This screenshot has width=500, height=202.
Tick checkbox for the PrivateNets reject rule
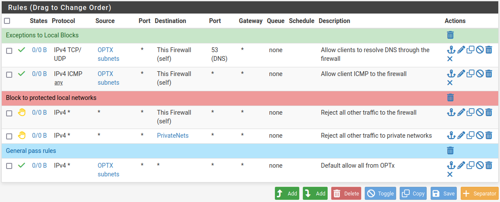coord(9,136)
